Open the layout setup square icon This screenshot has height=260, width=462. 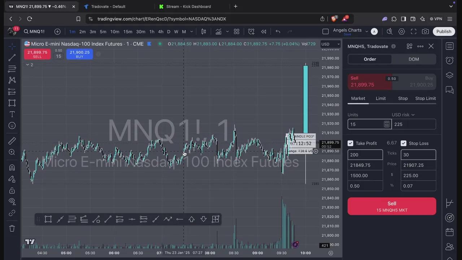tap(326, 31)
